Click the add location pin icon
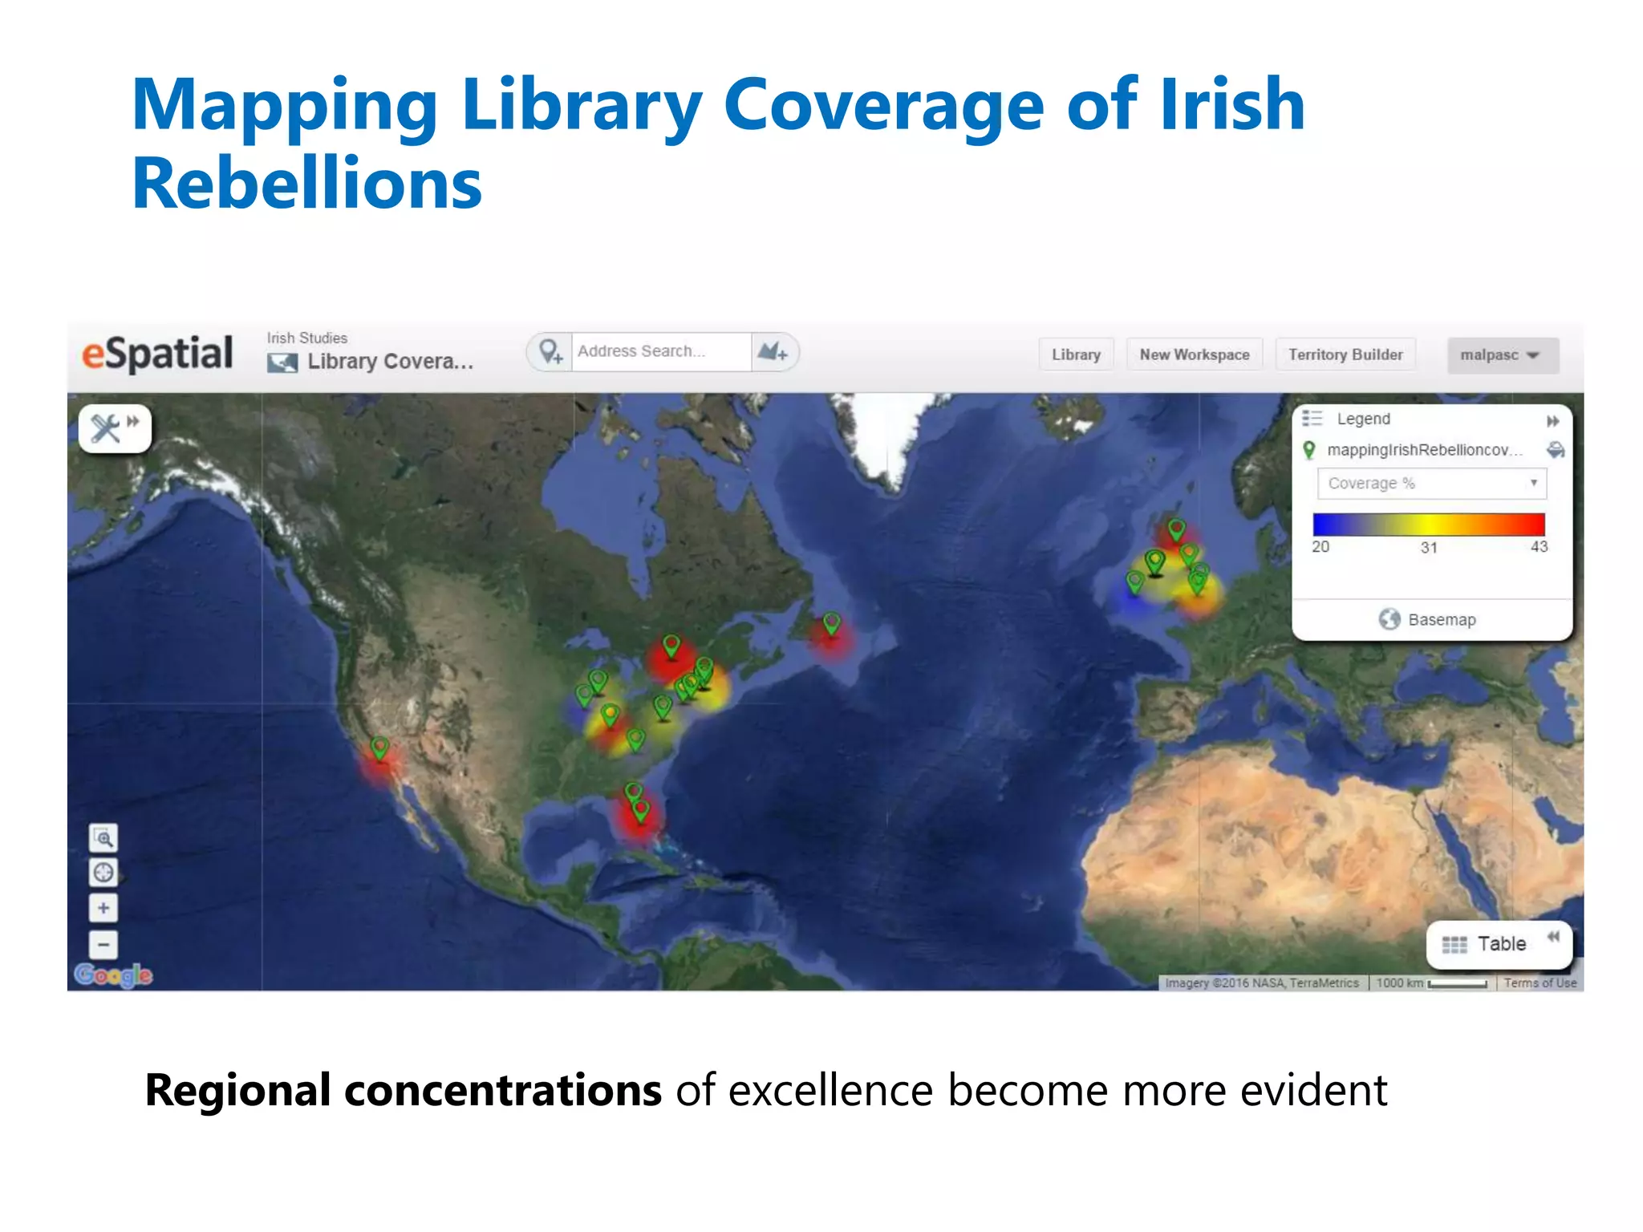Image resolution: width=1643 pixels, height=1232 pixels. tap(550, 352)
